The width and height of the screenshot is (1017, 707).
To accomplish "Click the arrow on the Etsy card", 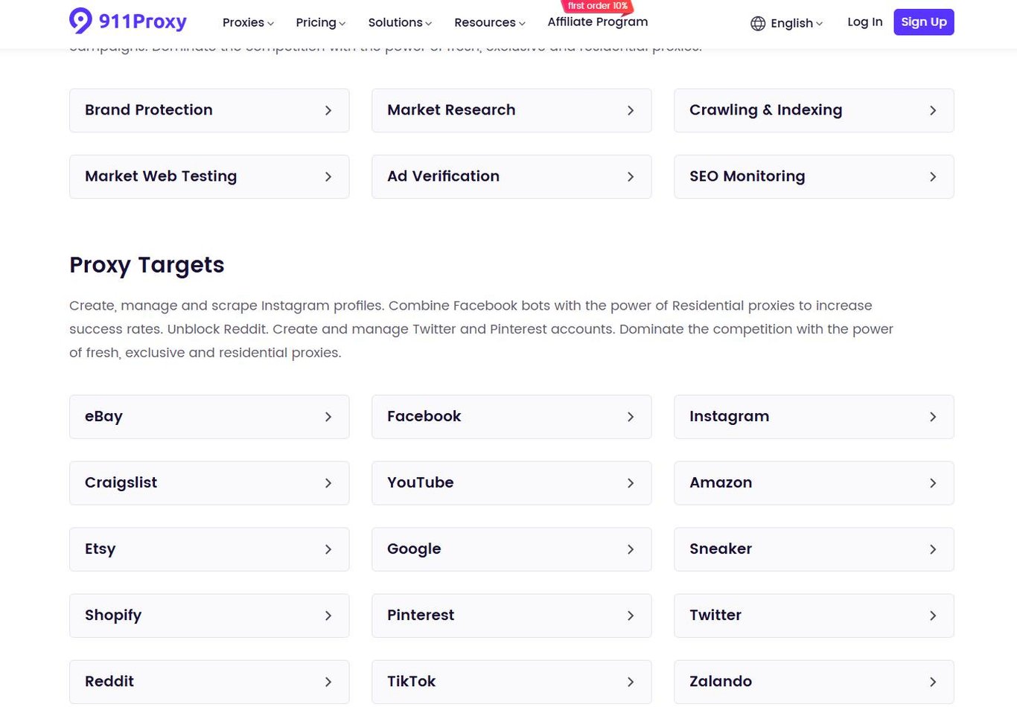I will (328, 549).
